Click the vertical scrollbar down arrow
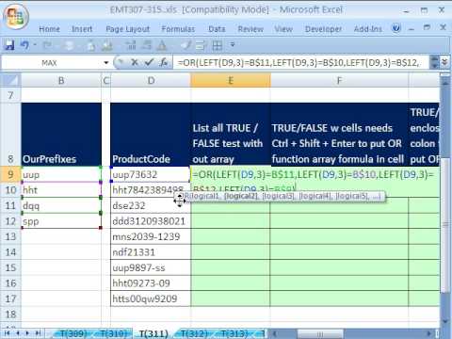Screen dimensions: 452x339 coord(445,321)
